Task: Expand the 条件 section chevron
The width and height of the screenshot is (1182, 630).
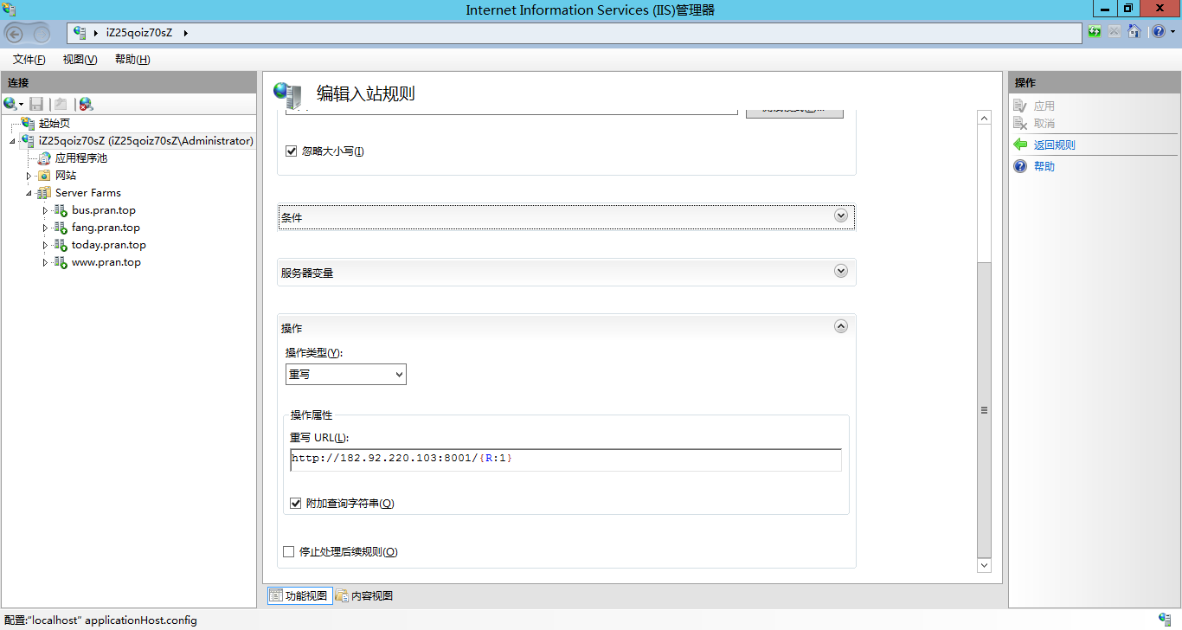Action: click(840, 215)
